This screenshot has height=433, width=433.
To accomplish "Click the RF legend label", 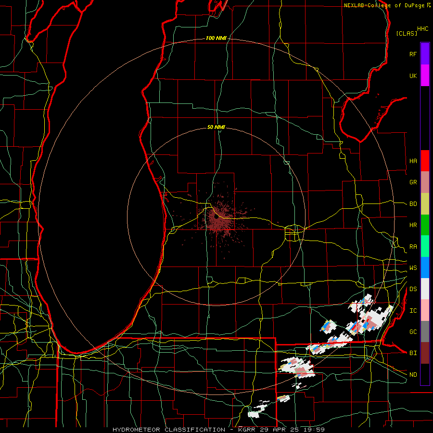I will tap(413, 54).
